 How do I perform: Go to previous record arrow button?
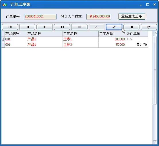[27, 27]
